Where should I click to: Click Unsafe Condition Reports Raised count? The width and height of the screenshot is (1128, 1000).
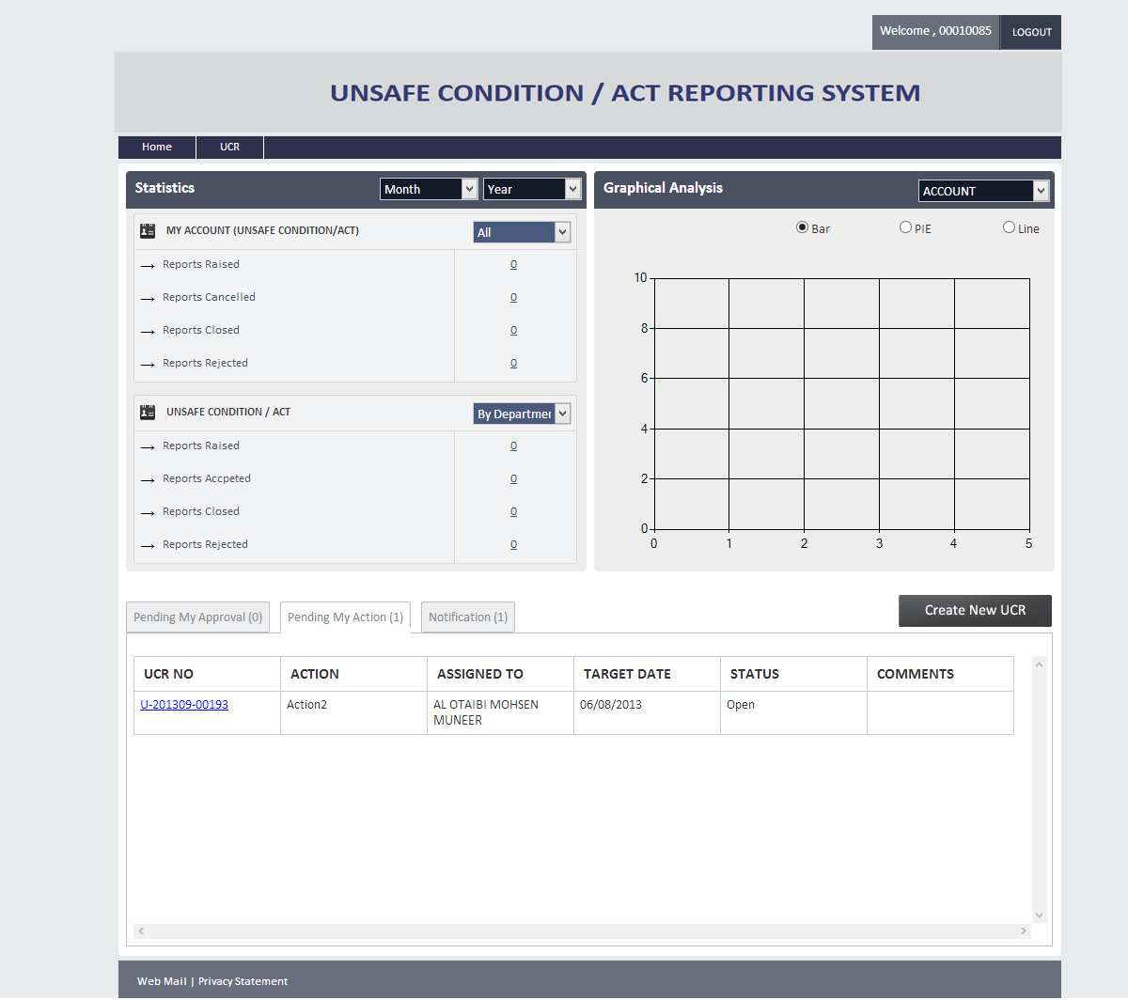(513, 446)
